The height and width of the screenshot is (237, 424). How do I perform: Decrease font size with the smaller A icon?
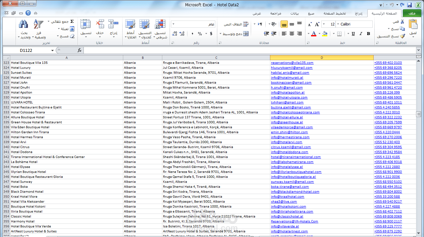click(x=310, y=24)
